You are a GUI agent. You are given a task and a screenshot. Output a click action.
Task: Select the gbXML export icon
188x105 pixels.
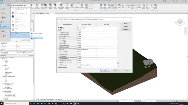13,13
